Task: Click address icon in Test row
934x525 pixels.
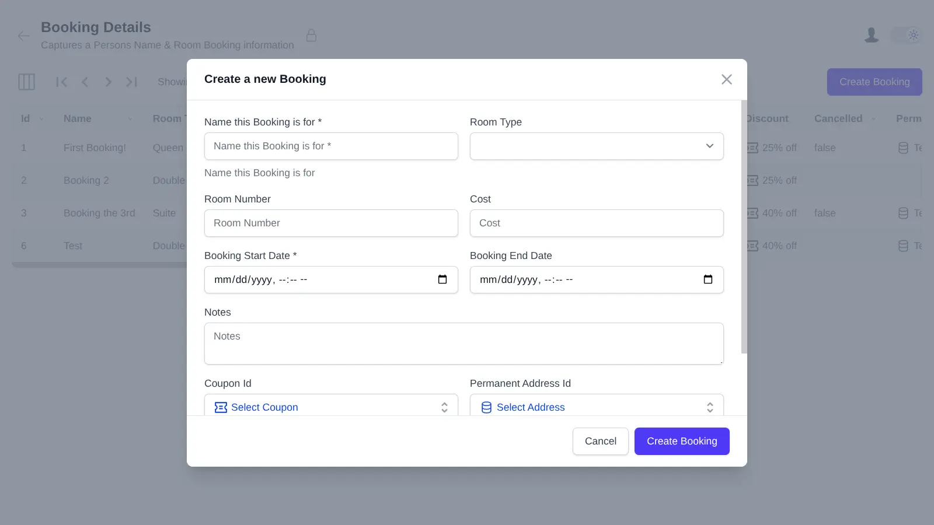Action: [903, 246]
